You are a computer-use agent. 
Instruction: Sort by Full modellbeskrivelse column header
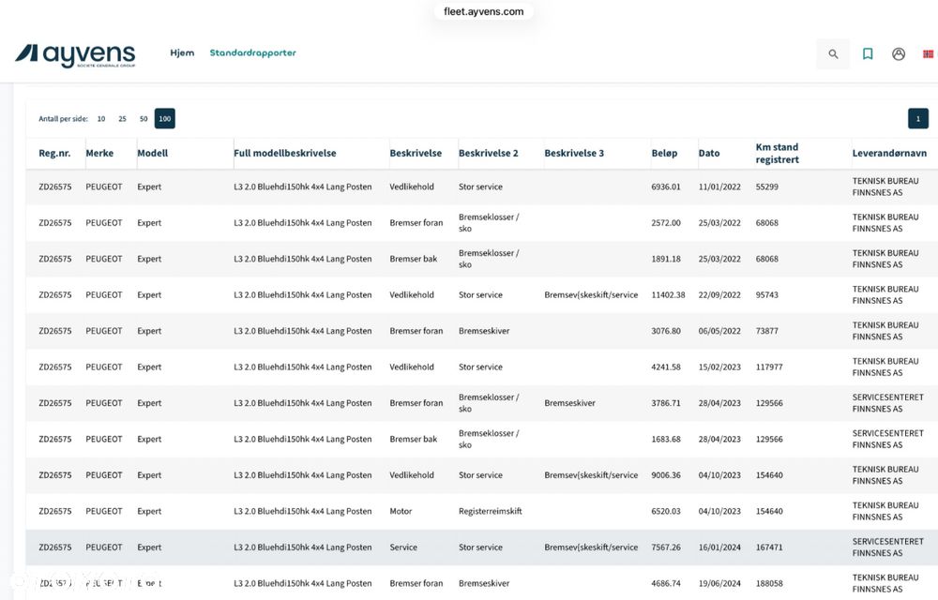click(x=285, y=153)
